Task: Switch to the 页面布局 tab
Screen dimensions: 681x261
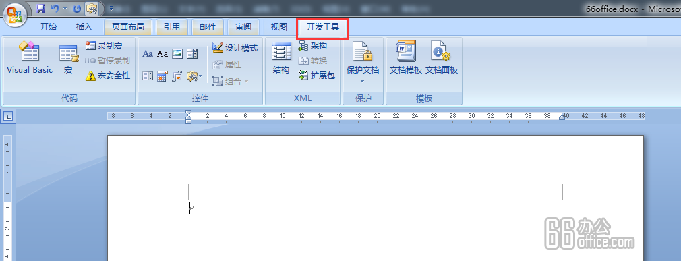Action: click(127, 27)
